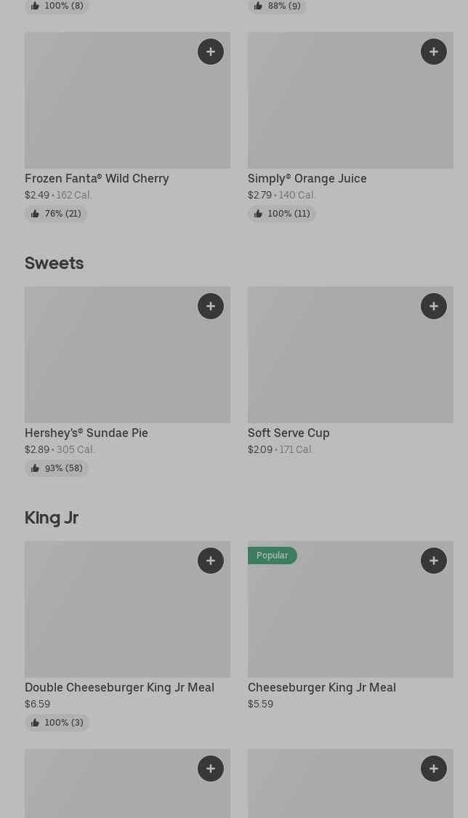Screen dimensions: 468x818
Task: Add Double Cheeseburger King Jr Meal plus icon
Action: [211, 561]
